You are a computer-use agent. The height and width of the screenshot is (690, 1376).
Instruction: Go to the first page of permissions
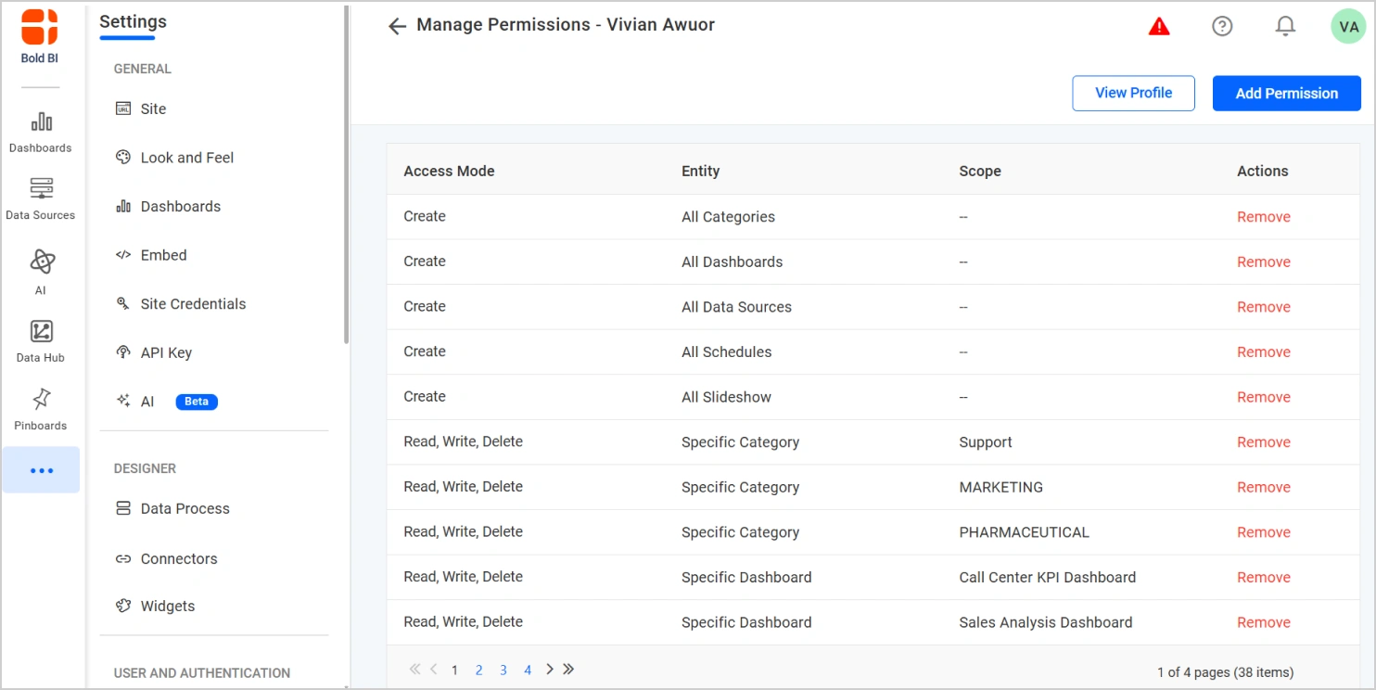click(x=414, y=669)
